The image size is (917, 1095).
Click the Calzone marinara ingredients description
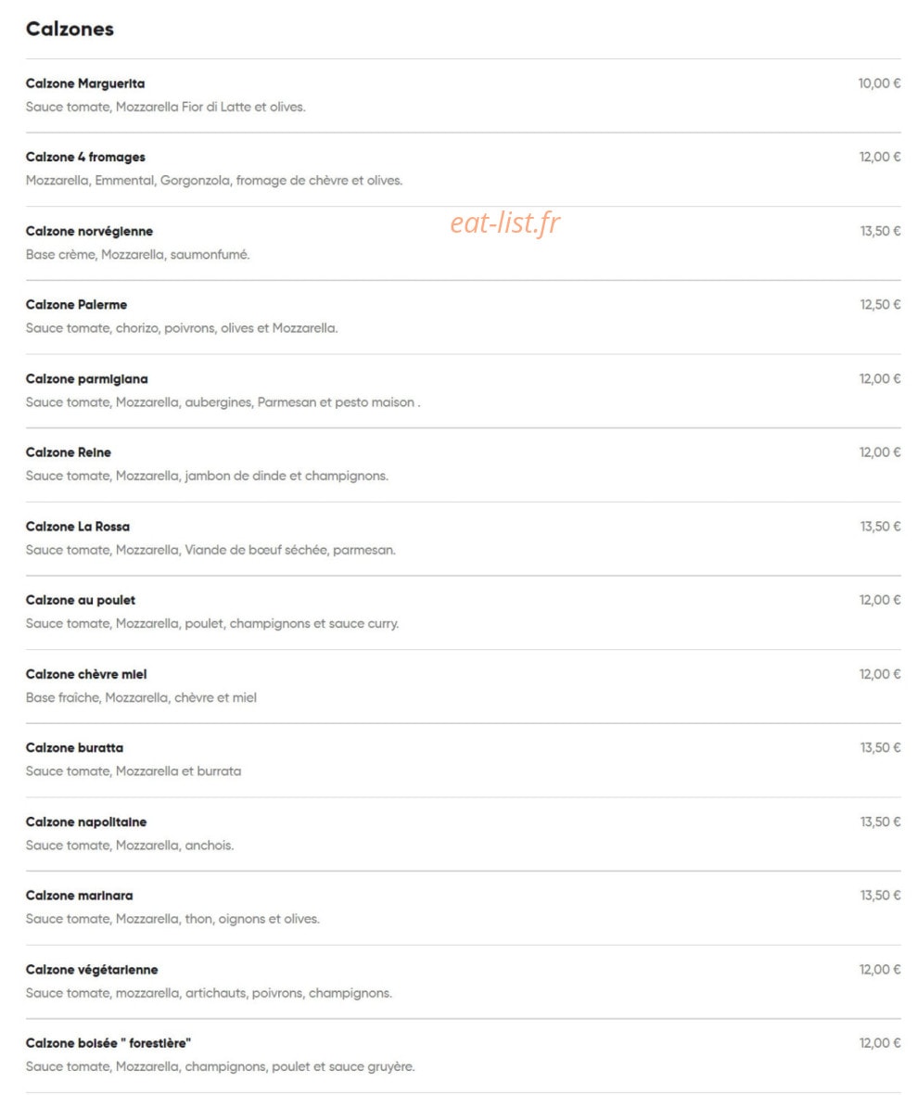(172, 919)
